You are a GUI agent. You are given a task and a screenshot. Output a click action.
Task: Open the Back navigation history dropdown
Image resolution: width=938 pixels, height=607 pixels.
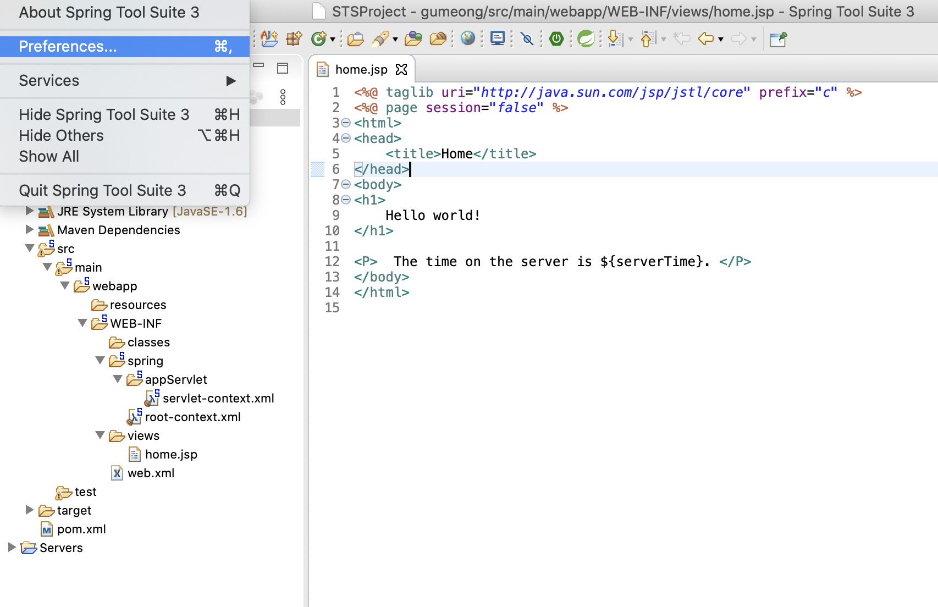(720, 40)
